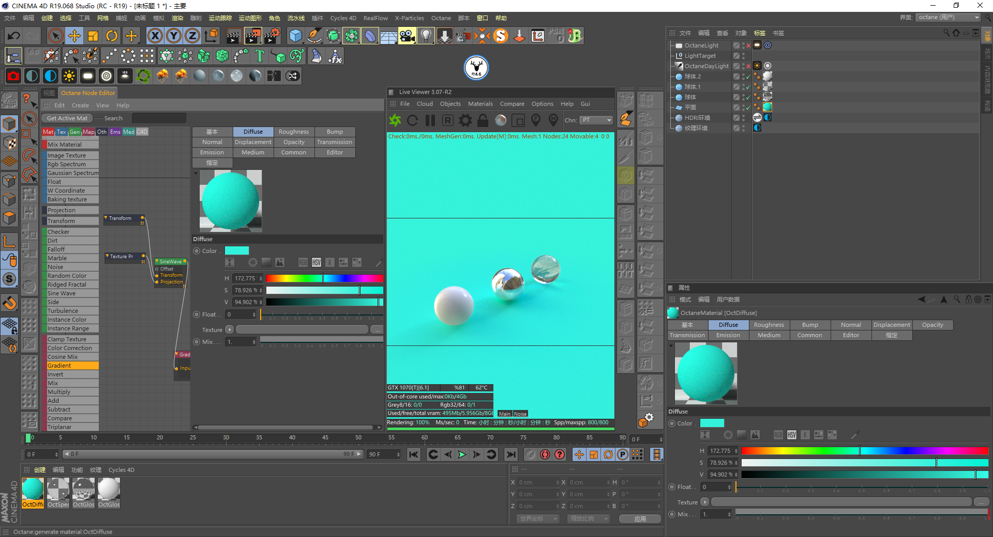Open Create menu in Octane Node Editor

pos(80,105)
